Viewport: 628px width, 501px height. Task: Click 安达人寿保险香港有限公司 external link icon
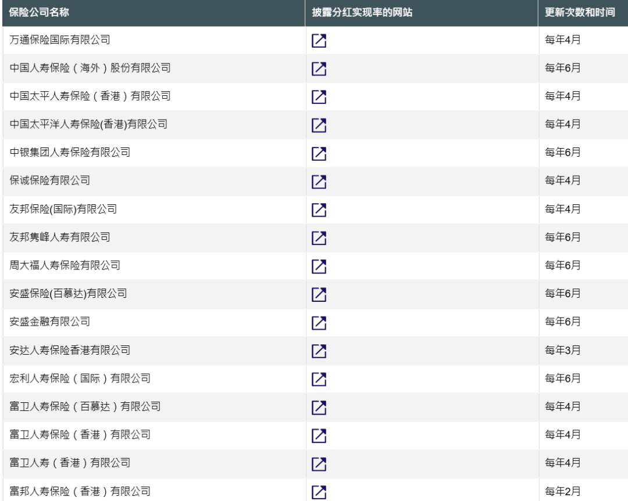pyautogui.click(x=319, y=351)
